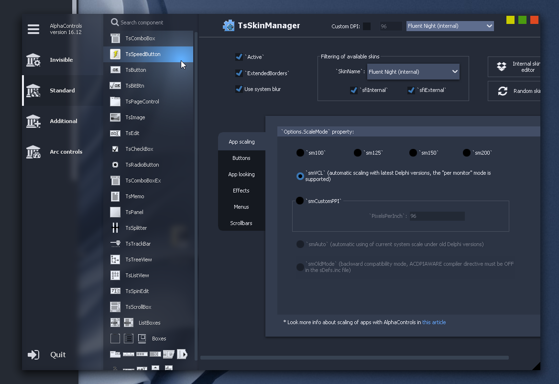Open the Additional components category
Viewport: 559px width, 384px height.
point(63,121)
